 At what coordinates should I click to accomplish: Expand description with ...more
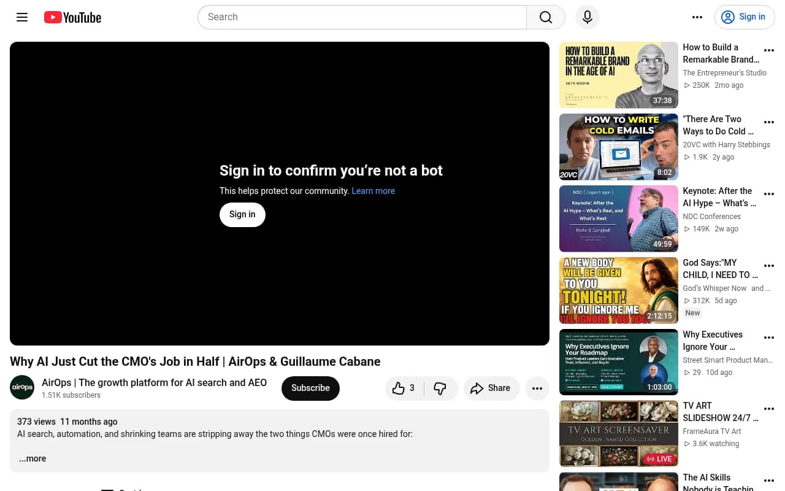[x=33, y=458]
